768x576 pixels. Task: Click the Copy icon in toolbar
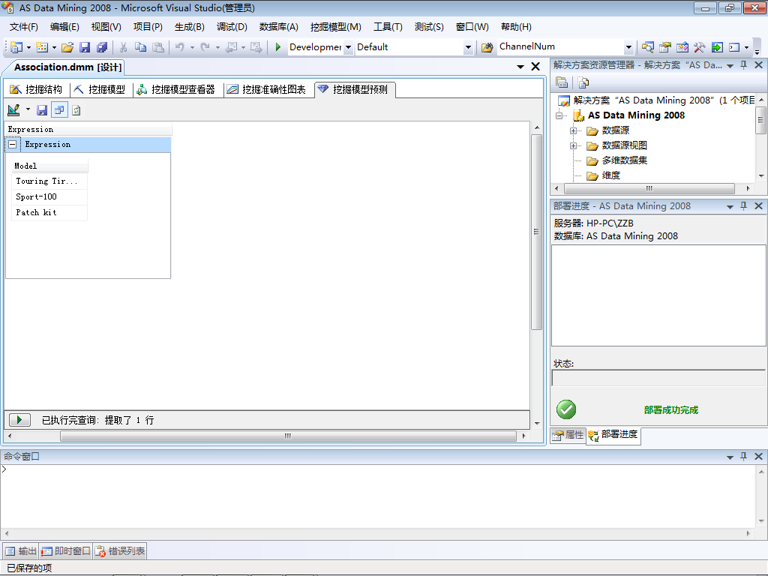click(x=140, y=47)
